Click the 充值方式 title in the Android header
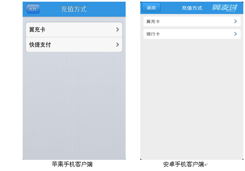This screenshot has height=171, width=245. tap(192, 8)
